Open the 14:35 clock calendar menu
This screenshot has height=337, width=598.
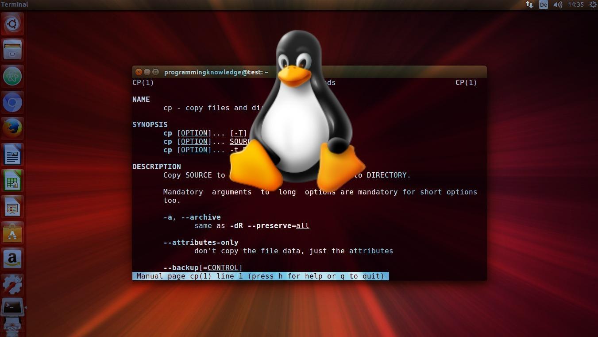click(x=576, y=4)
